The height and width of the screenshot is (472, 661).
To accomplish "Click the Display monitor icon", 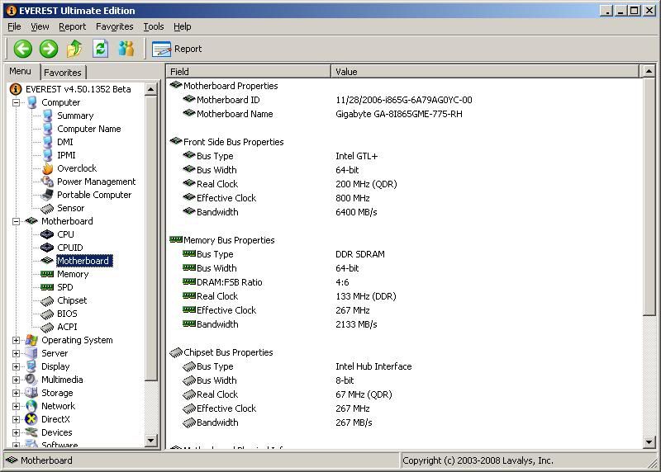I will pos(31,366).
